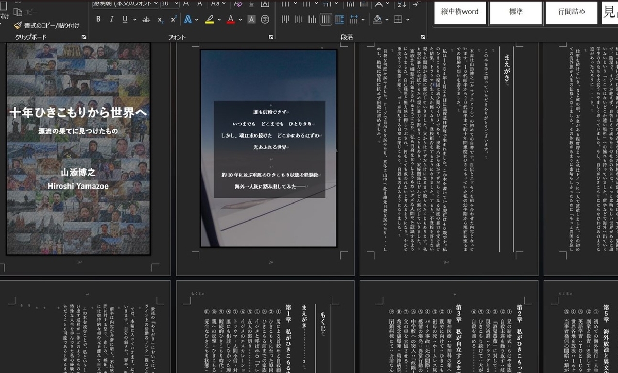The height and width of the screenshot is (373, 618).
Task: Apply yellow text highlight color
Action: pyautogui.click(x=210, y=20)
